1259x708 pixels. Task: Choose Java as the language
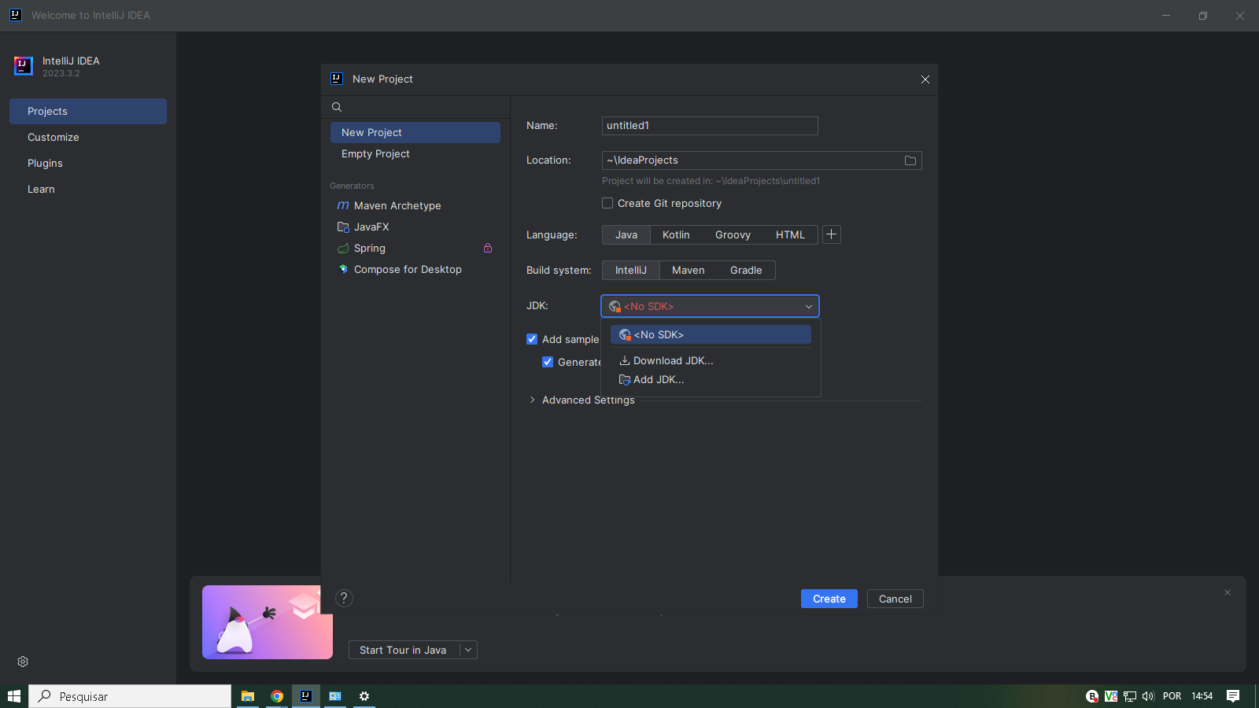(x=626, y=234)
